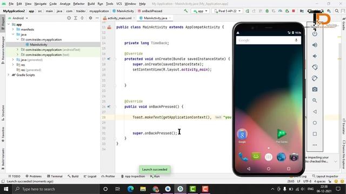The height and width of the screenshot is (194, 346).
Task: Click the Collapse All icon in project panel
Action: [82, 18]
